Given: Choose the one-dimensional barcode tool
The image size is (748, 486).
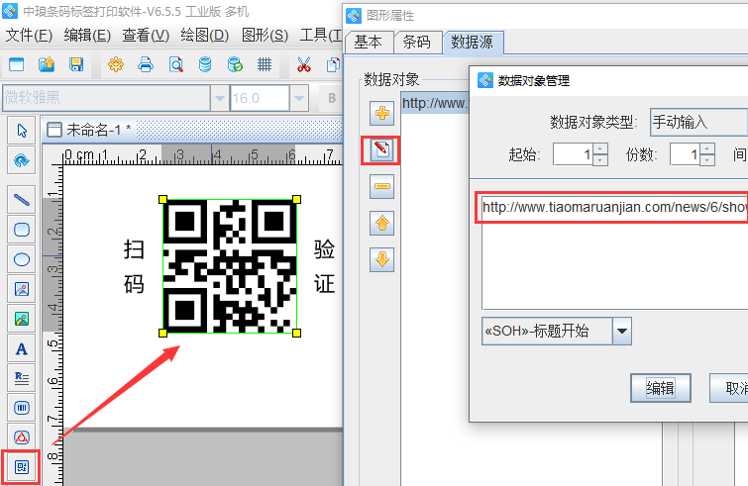Looking at the screenshot, I should [21, 407].
